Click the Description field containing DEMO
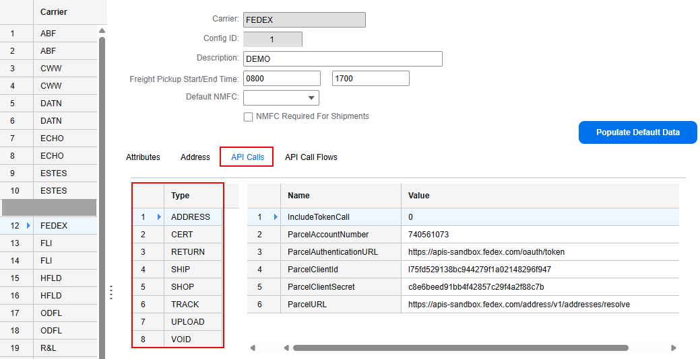The image size is (700, 359). [x=342, y=59]
